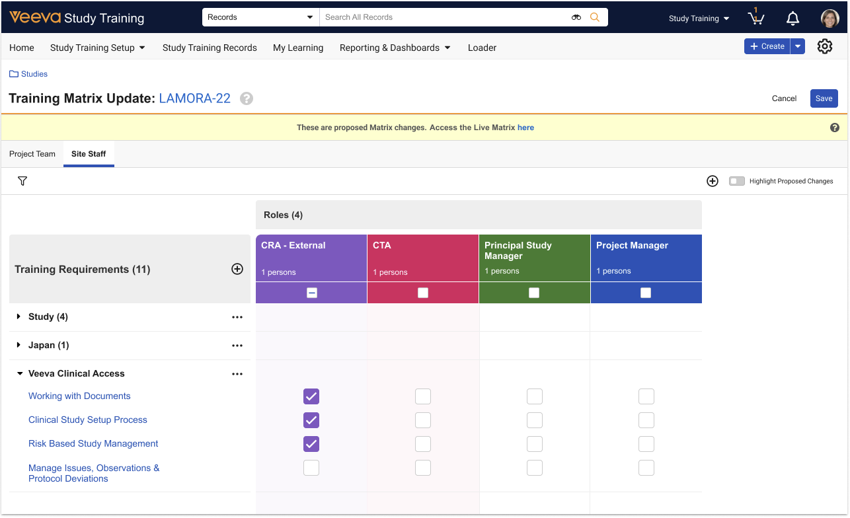Image resolution: width=850 pixels, height=518 pixels.
Task: Click the add icon beside Training Requirements
Action: click(x=237, y=269)
